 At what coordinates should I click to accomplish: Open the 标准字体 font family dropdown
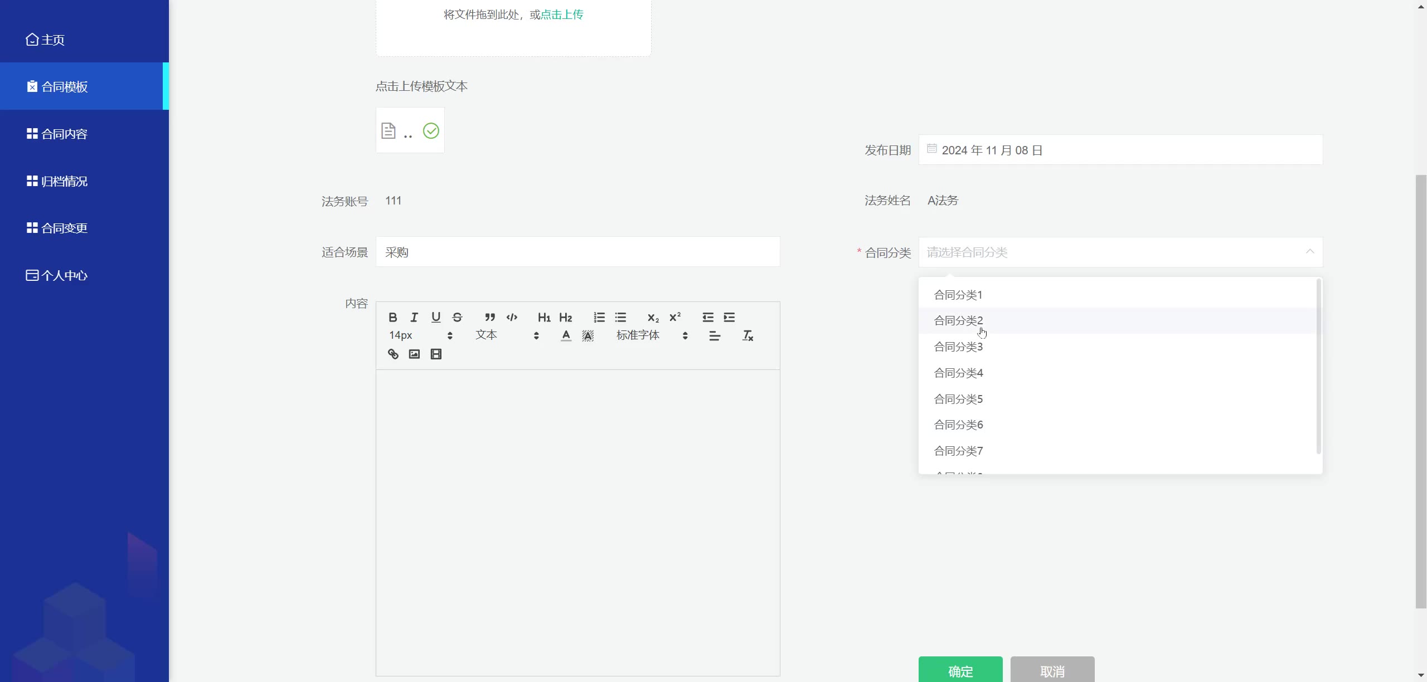pos(652,335)
